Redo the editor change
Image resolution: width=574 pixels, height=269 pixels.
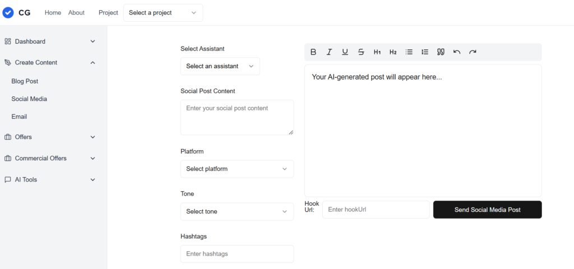pos(473,52)
